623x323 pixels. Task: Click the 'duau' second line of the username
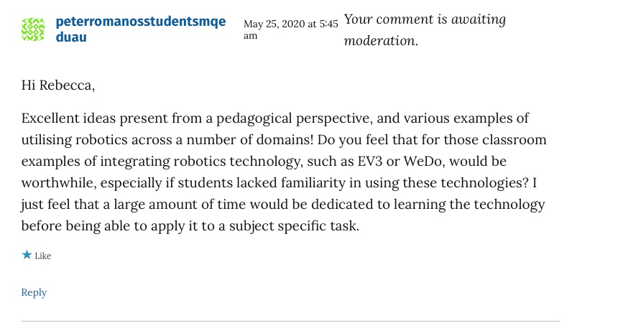click(x=71, y=37)
